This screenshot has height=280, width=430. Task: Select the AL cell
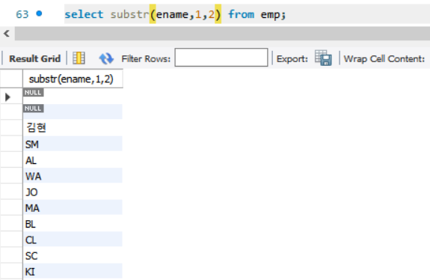(73, 159)
